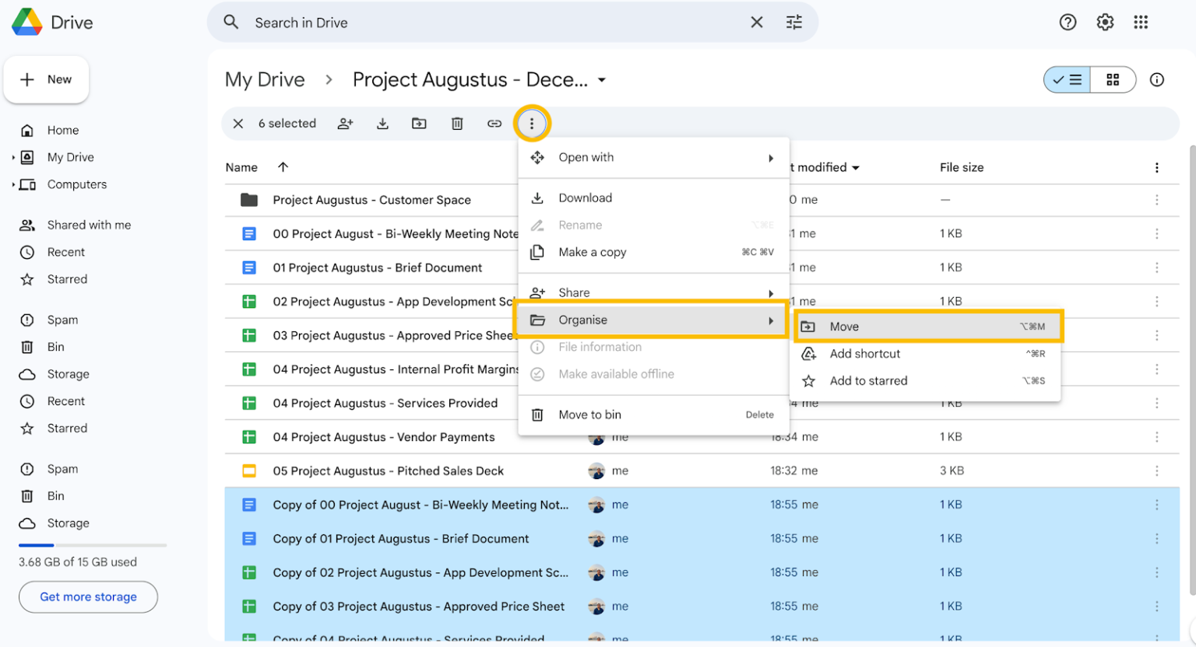Open sharing for the selected files

click(x=346, y=123)
